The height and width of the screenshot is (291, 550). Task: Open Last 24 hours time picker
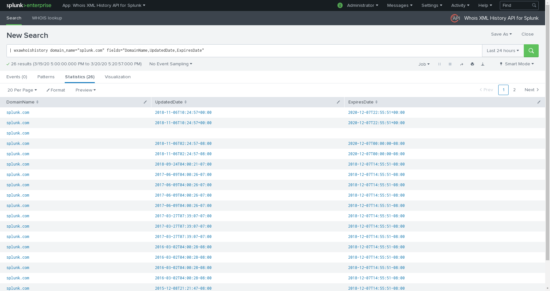tap(503, 51)
